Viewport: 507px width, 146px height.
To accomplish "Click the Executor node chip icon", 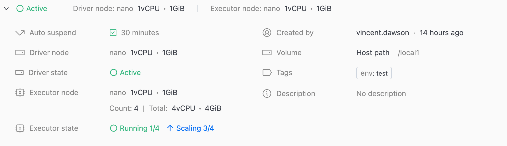I will point(20,92).
